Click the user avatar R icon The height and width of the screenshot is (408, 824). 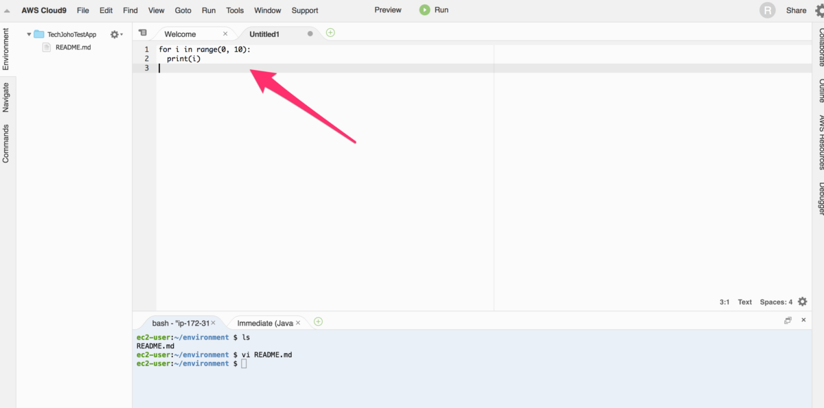(767, 10)
